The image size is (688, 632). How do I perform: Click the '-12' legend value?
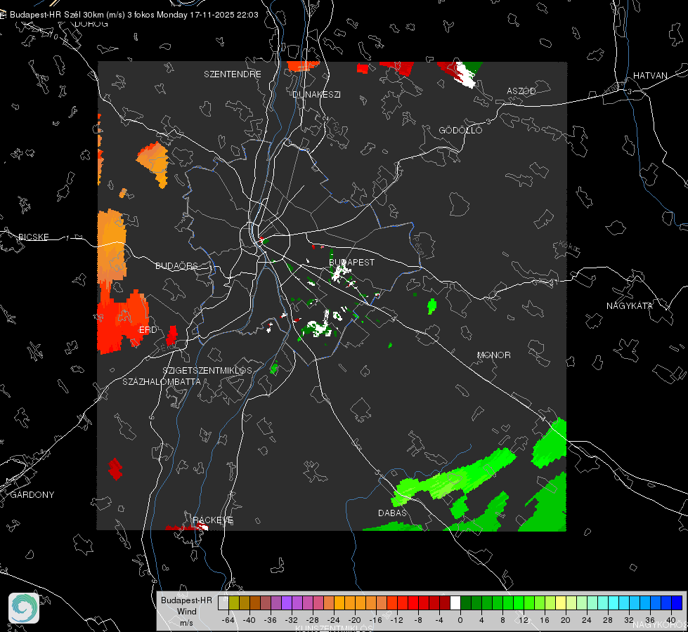396,620
